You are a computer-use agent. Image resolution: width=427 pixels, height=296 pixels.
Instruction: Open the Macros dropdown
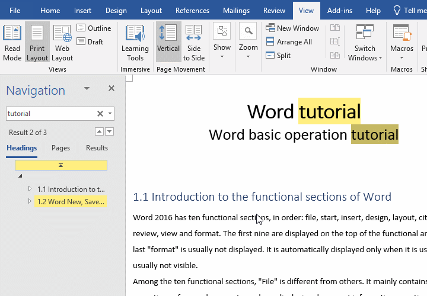tap(401, 42)
